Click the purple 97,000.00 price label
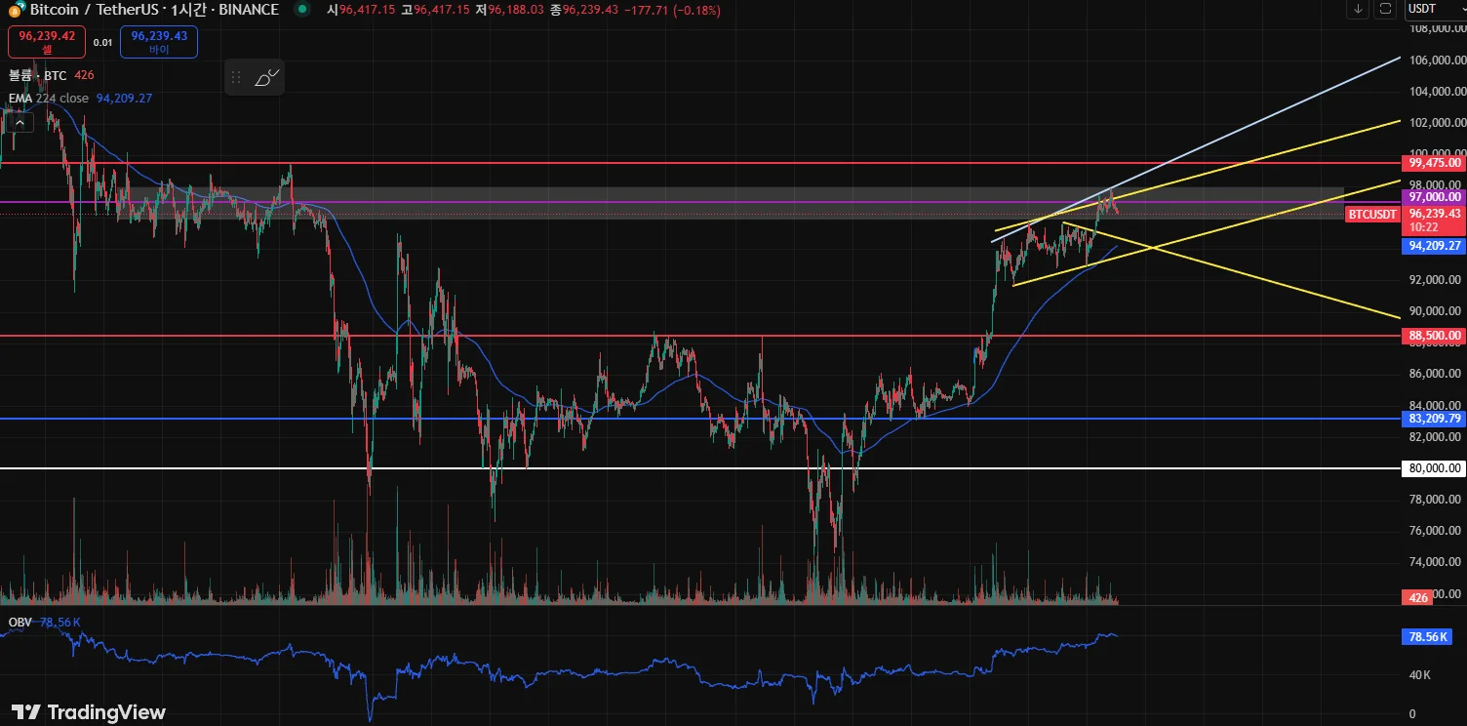The height and width of the screenshot is (726, 1467). [x=1433, y=197]
